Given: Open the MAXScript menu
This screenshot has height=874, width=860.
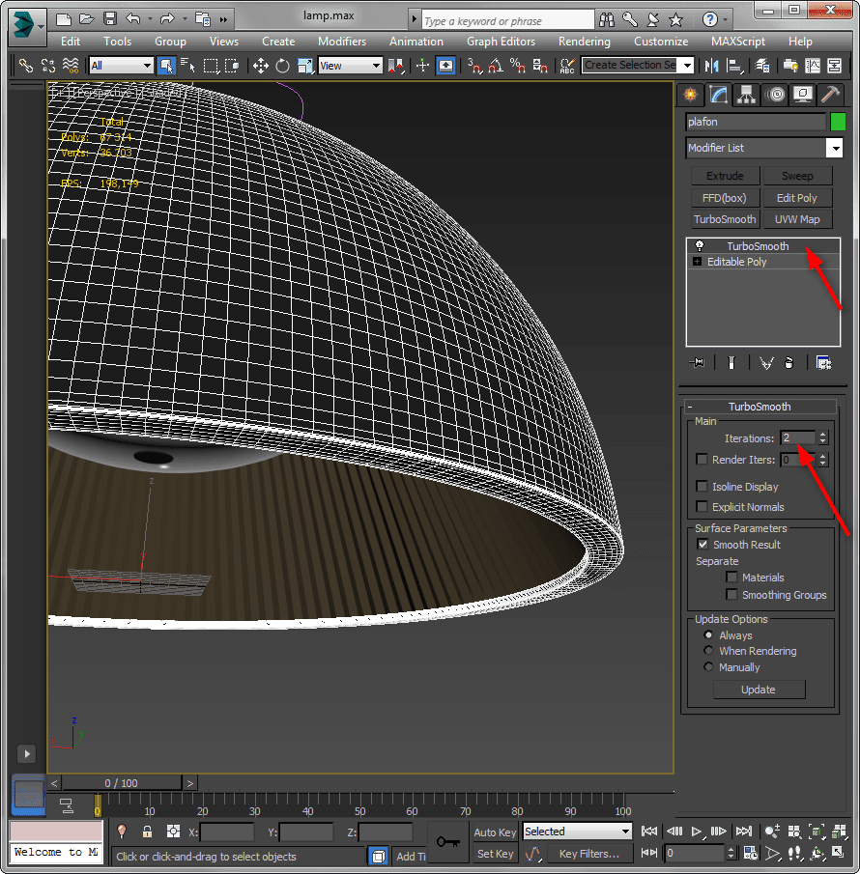Looking at the screenshot, I should 738,42.
